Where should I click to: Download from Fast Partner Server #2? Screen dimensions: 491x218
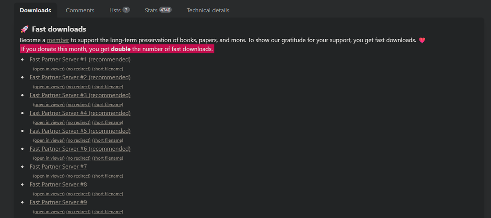pyautogui.click(x=80, y=77)
